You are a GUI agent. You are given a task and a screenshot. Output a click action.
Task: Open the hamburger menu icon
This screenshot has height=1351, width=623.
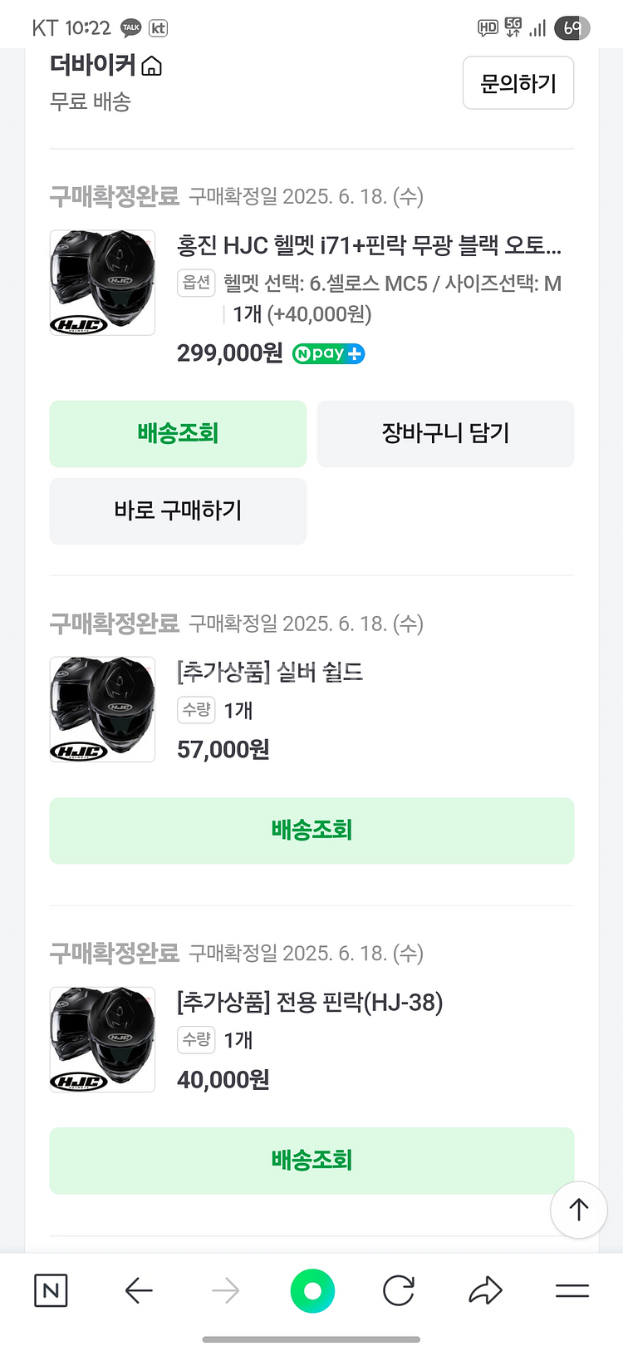click(571, 1290)
